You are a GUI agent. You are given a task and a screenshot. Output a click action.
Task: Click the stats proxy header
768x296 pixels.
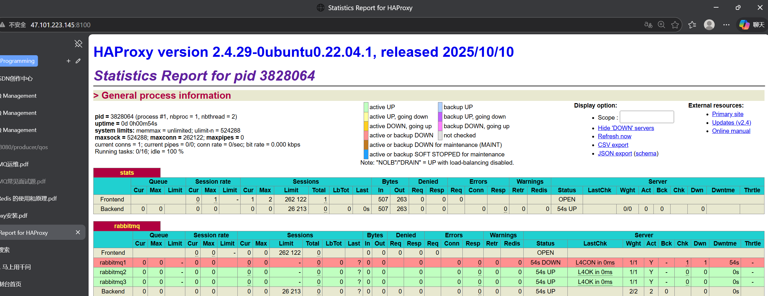point(127,173)
